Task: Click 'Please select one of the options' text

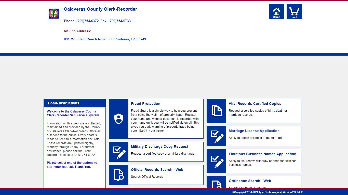Action: pyautogui.click(x=72, y=165)
